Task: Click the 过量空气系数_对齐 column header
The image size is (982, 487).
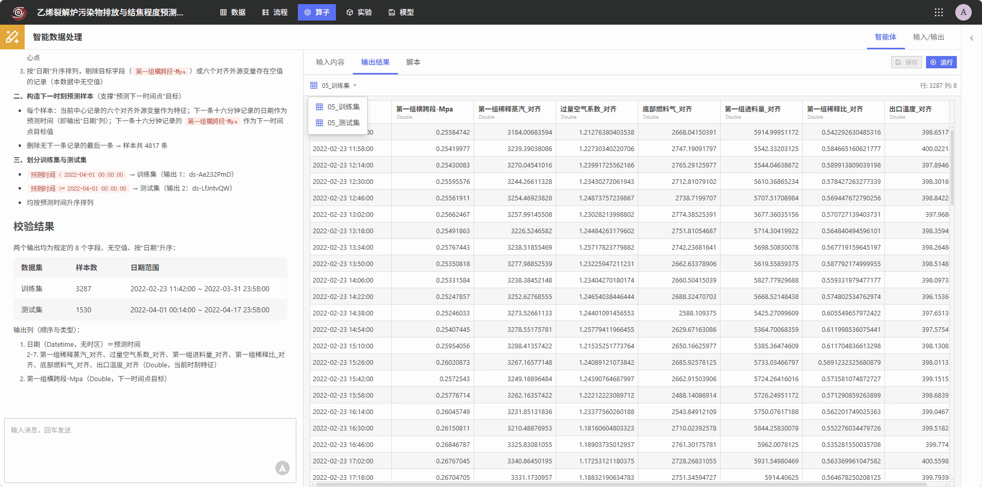Action: click(x=597, y=112)
